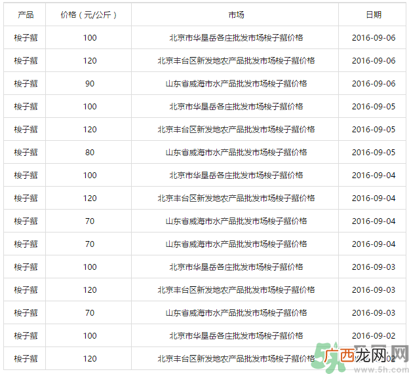
Task: Click 梭子蟹 in 华星岳各庄 row dated 2016-09-02
Action: (26, 336)
